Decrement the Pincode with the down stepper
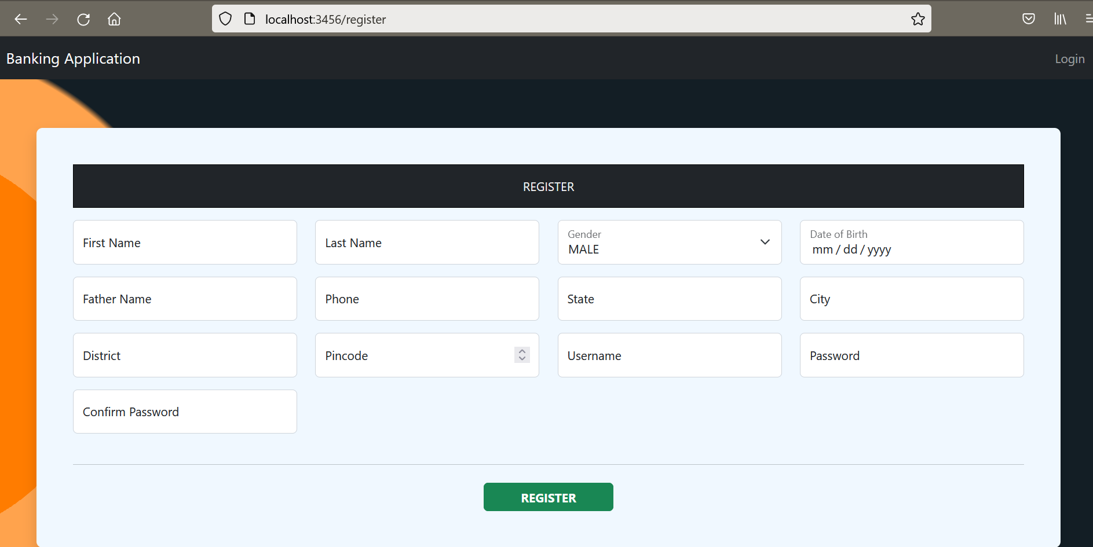This screenshot has height=547, width=1093. tap(521, 359)
